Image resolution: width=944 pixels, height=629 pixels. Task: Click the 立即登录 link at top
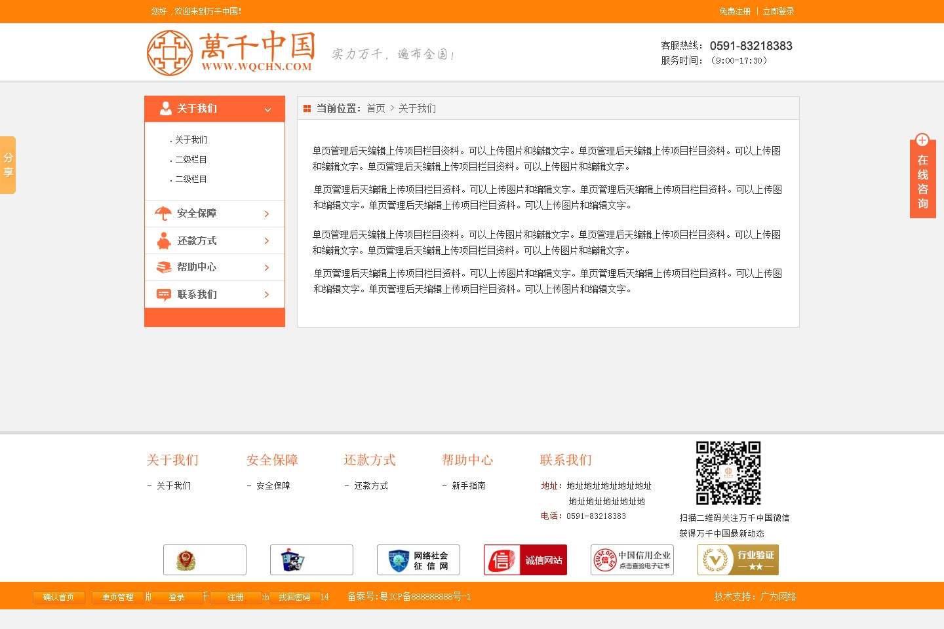[778, 11]
